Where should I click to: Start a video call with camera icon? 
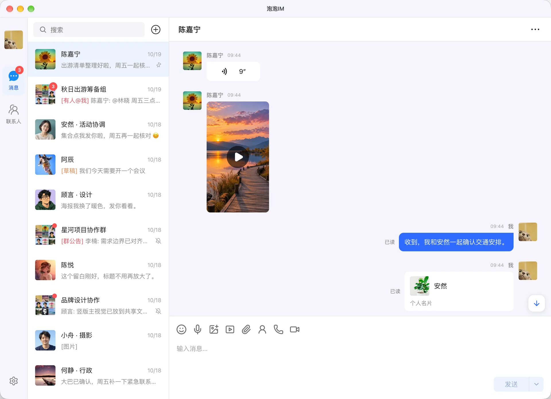(295, 329)
